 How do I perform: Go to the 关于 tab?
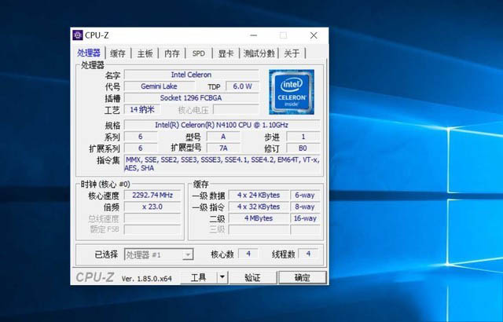(292, 53)
